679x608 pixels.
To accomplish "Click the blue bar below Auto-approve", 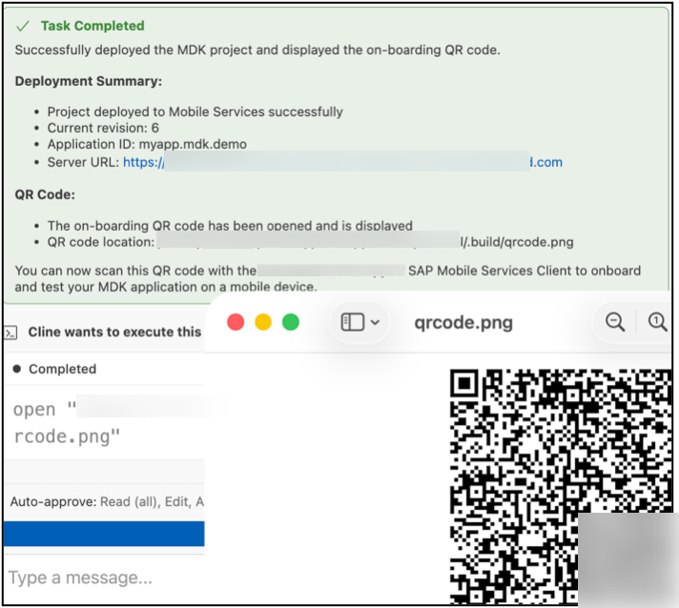I will click(x=104, y=534).
